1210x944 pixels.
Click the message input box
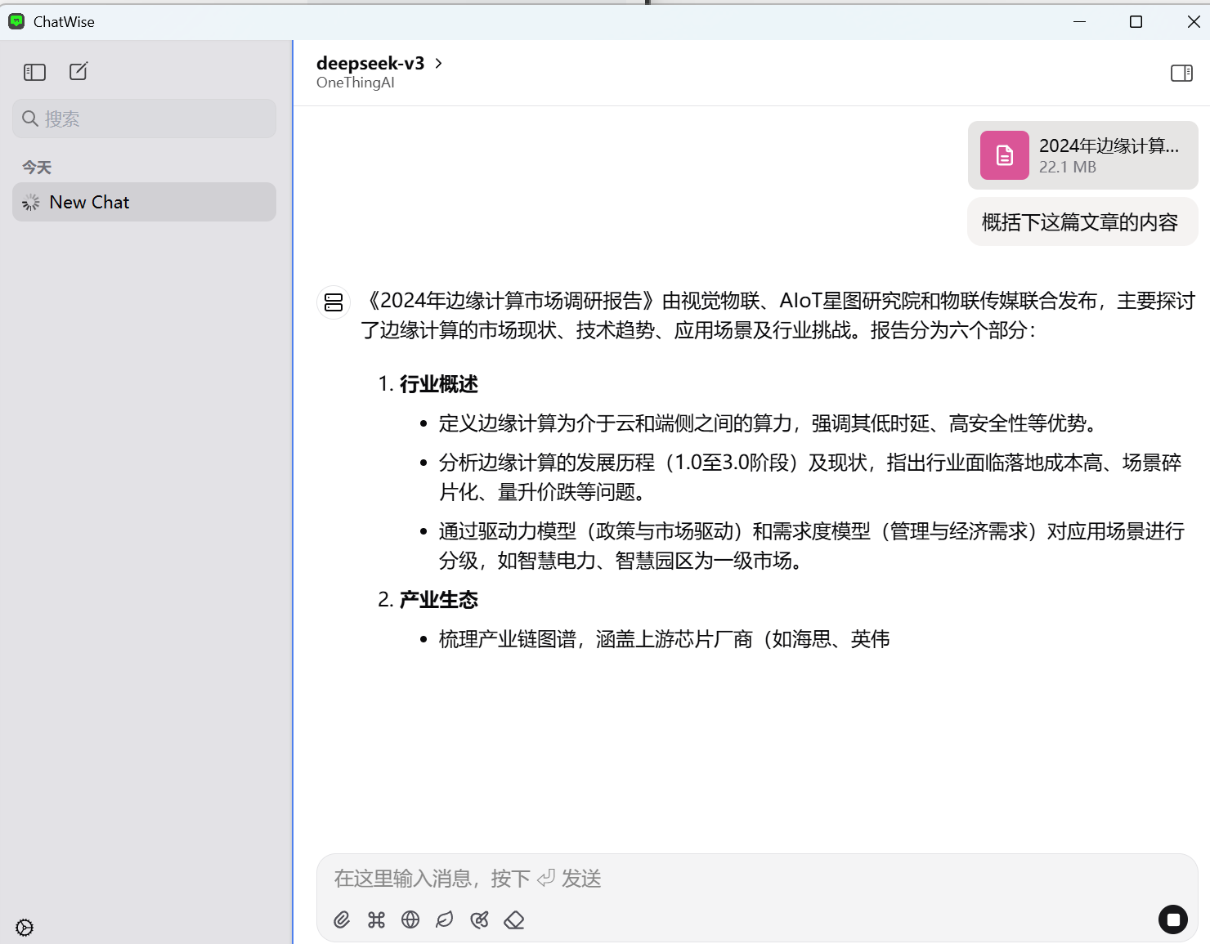756,879
